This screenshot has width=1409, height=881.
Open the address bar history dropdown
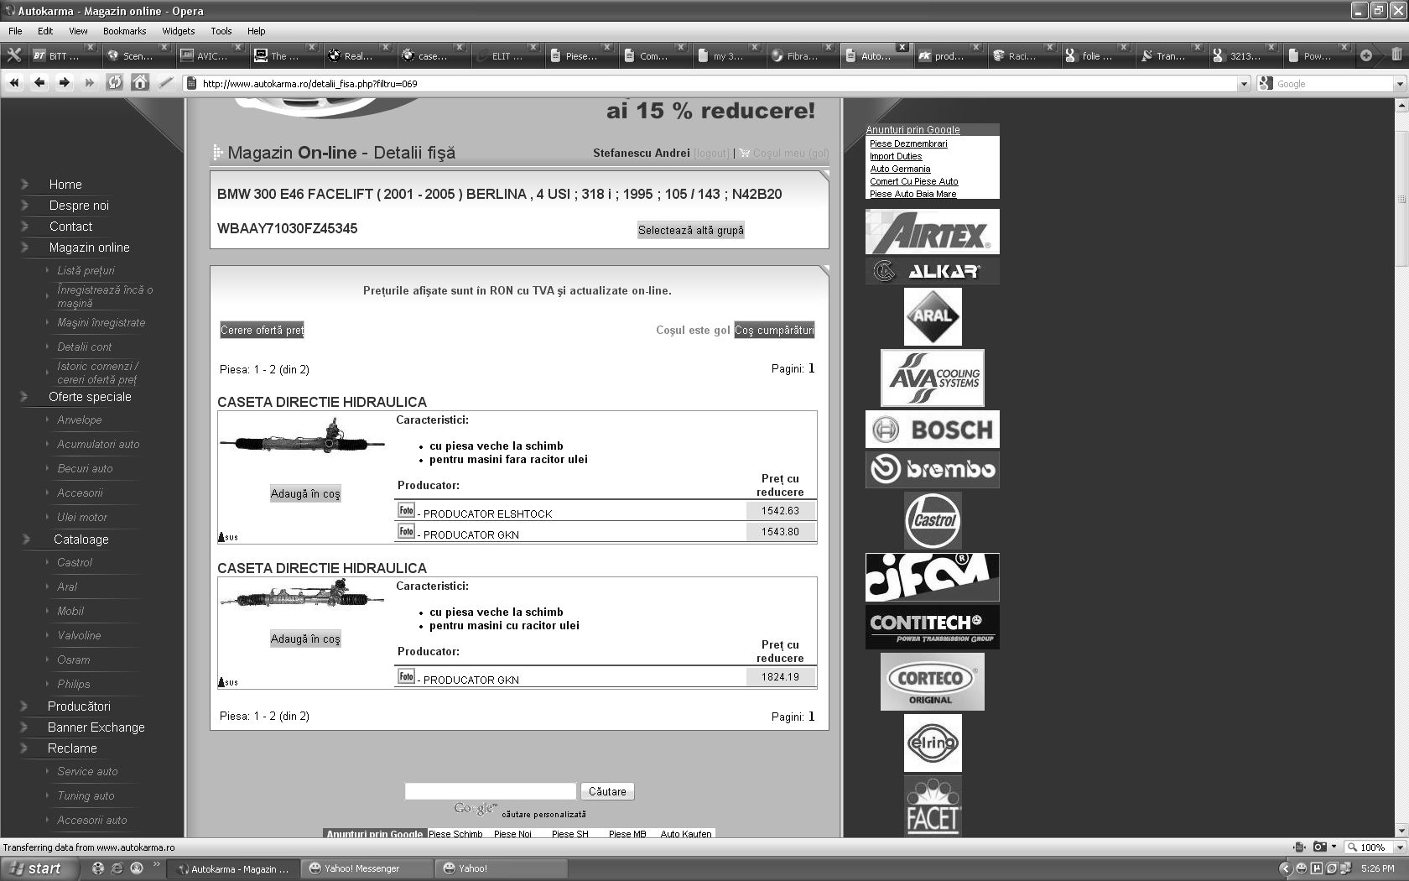tap(1244, 84)
